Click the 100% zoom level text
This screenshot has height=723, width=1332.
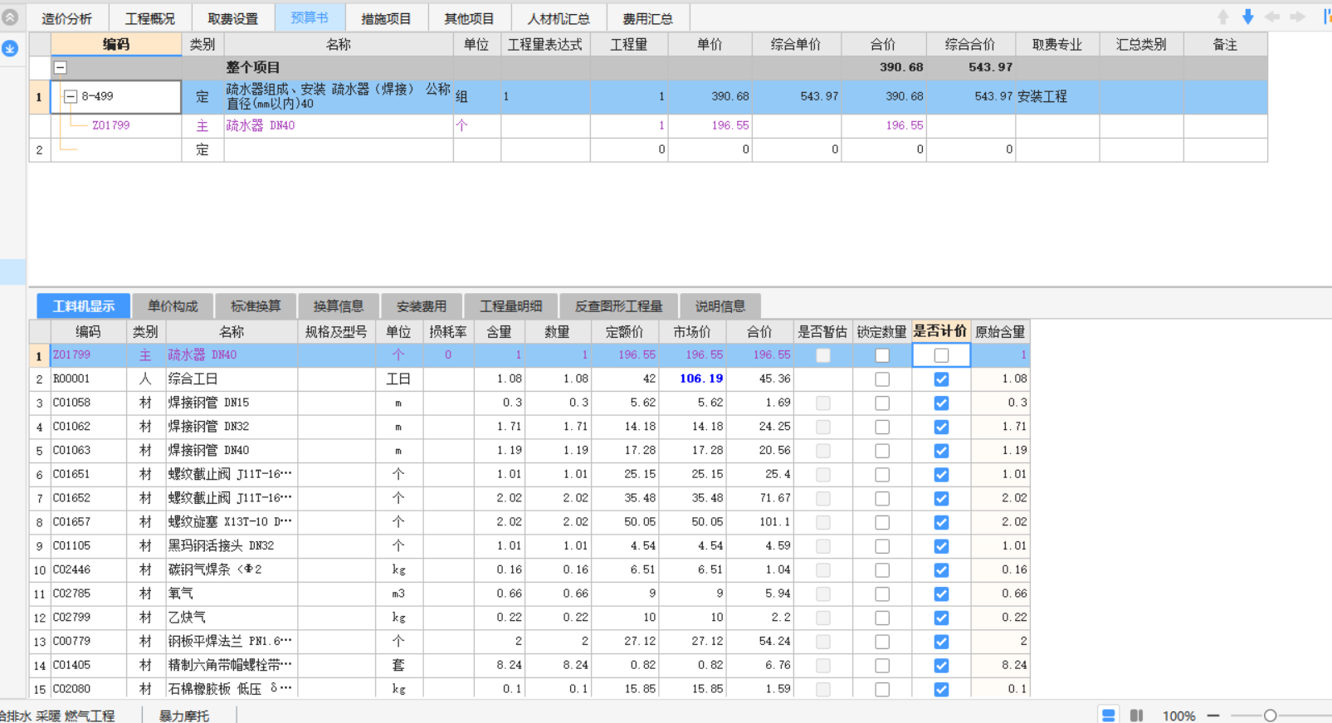1178,716
